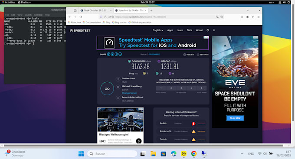The image size is (295, 159).
Task: Reload the Speedtest page
Action: (x=81, y=17)
